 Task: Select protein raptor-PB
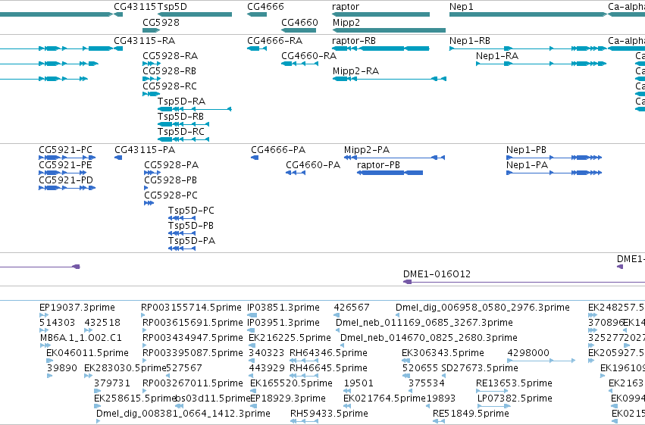click(x=390, y=173)
